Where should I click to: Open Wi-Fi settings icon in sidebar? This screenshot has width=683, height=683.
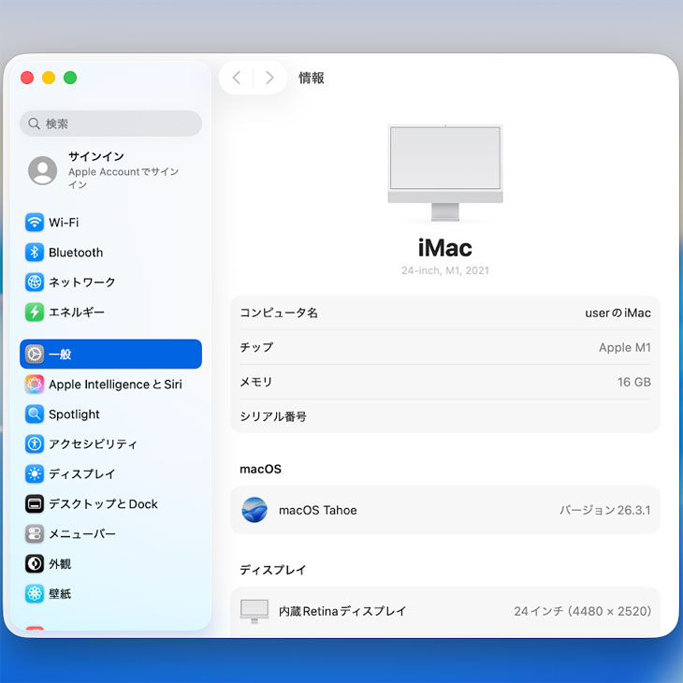coord(35,223)
